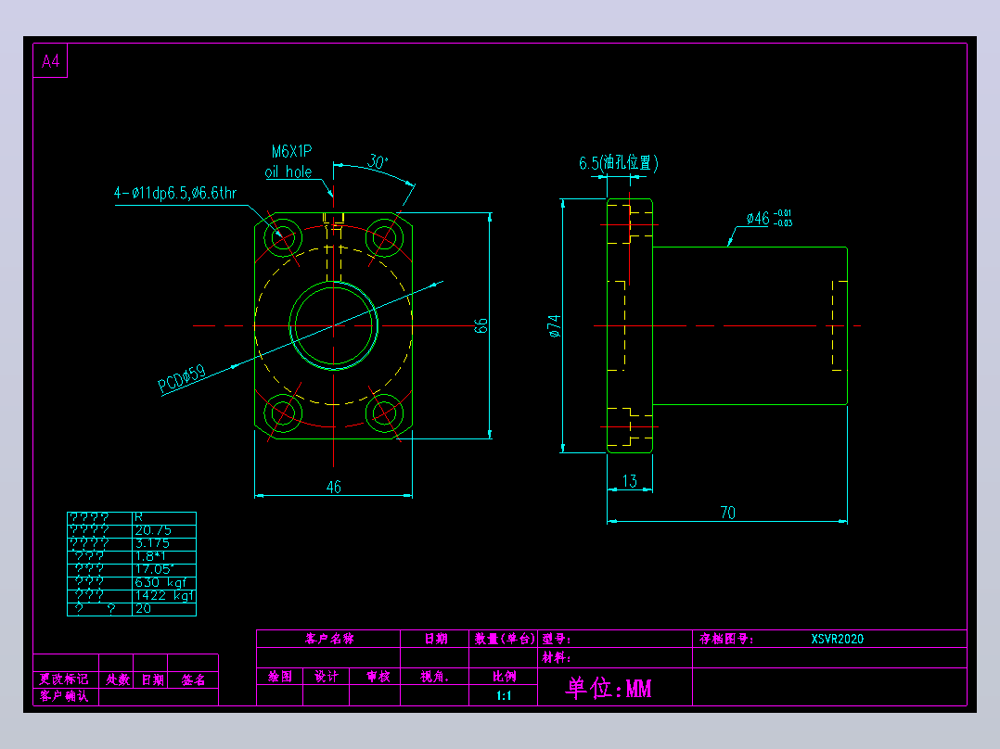Select the 13 flange thickness dimension

click(630, 481)
